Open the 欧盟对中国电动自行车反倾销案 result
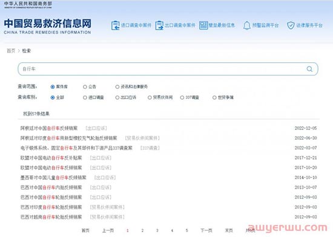333x237 pixels. 51,167
